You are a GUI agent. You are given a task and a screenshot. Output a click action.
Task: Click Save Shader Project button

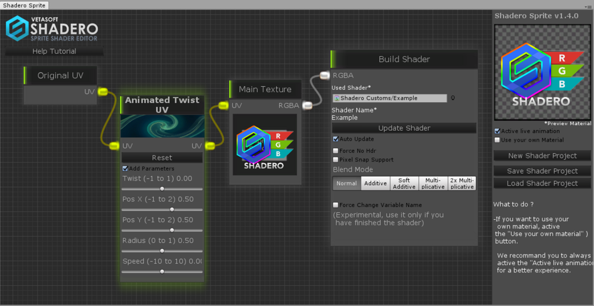542,171
